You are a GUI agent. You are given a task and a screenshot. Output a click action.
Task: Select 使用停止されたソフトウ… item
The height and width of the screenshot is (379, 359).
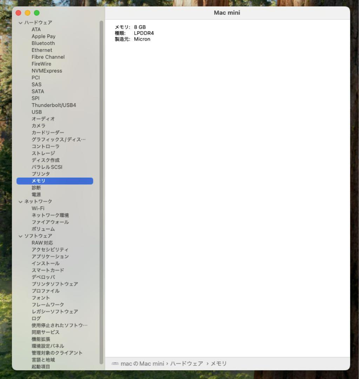tap(59, 325)
